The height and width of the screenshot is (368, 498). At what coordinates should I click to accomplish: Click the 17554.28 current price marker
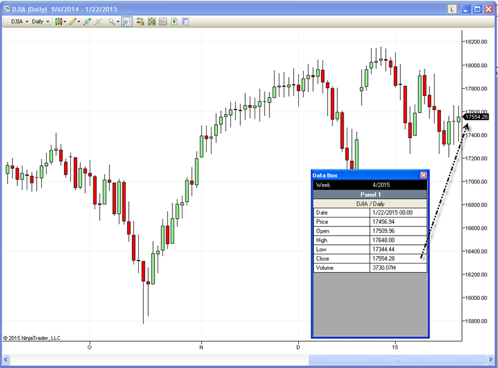click(476, 117)
